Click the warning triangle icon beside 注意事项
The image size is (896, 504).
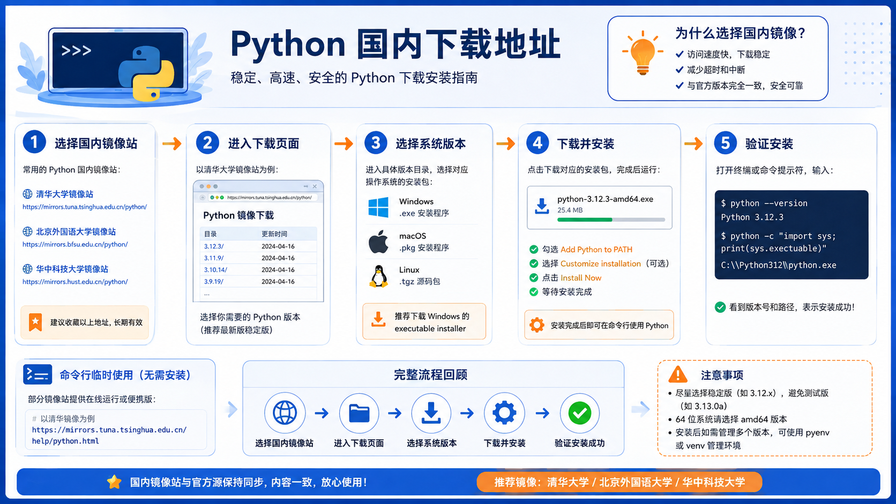pyautogui.click(x=678, y=374)
